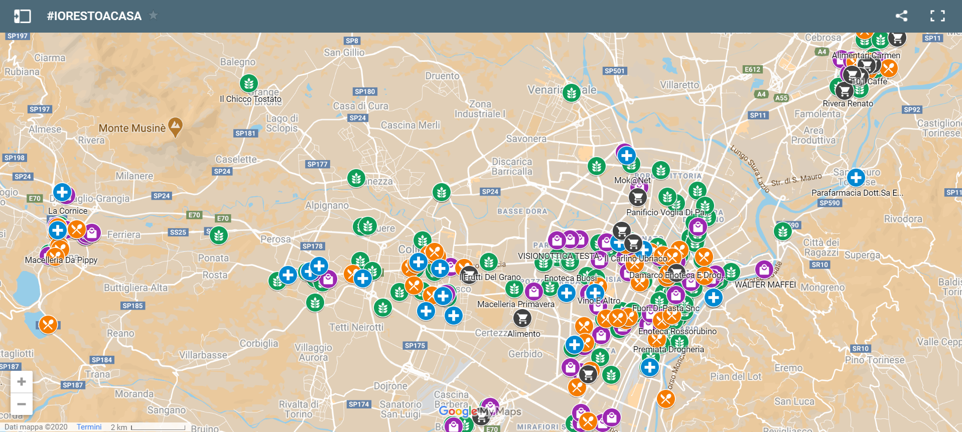Star the #IORESTOACASA map
Screen dimensions: 962x432
coord(154,16)
